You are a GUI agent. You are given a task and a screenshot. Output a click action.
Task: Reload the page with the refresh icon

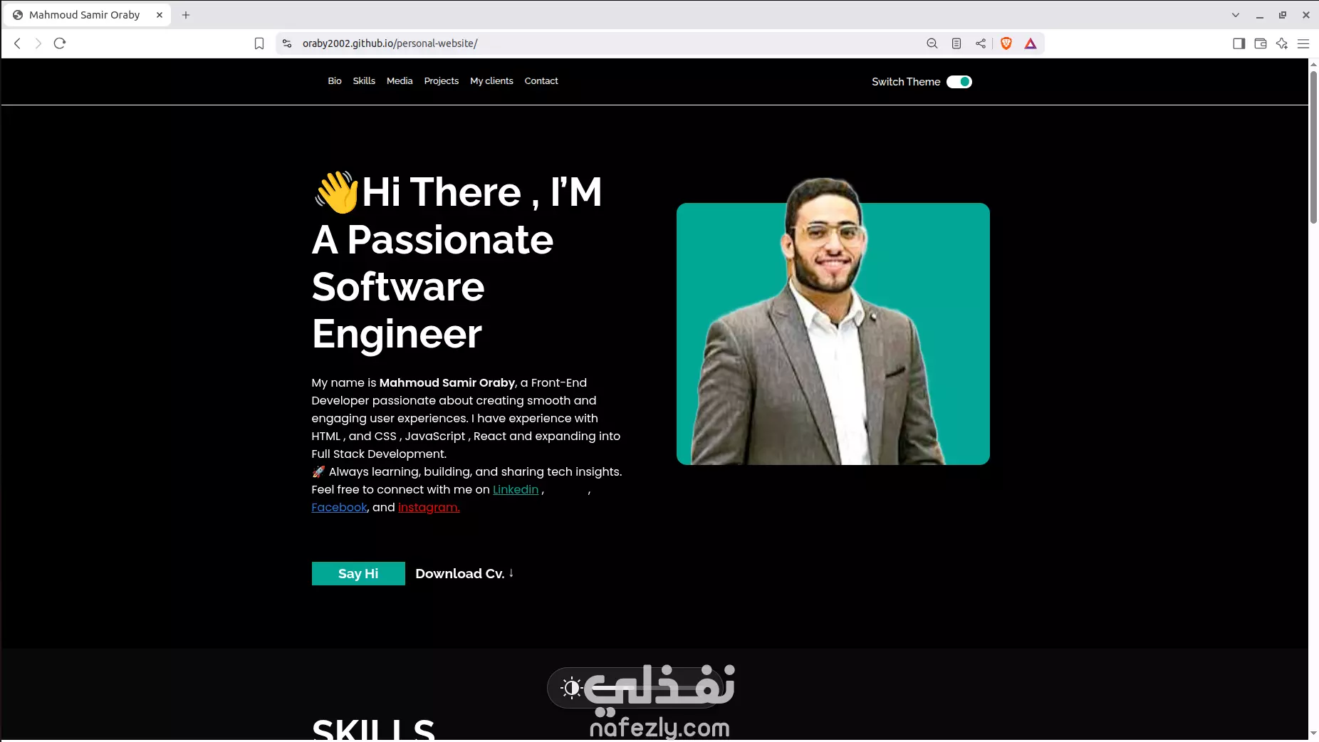click(x=60, y=43)
